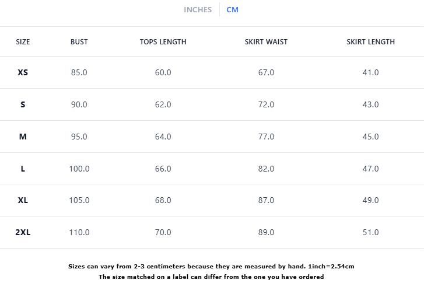The height and width of the screenshot is (290, 424).
Task: Select the M size row label
Action: [x=23, y=137]
